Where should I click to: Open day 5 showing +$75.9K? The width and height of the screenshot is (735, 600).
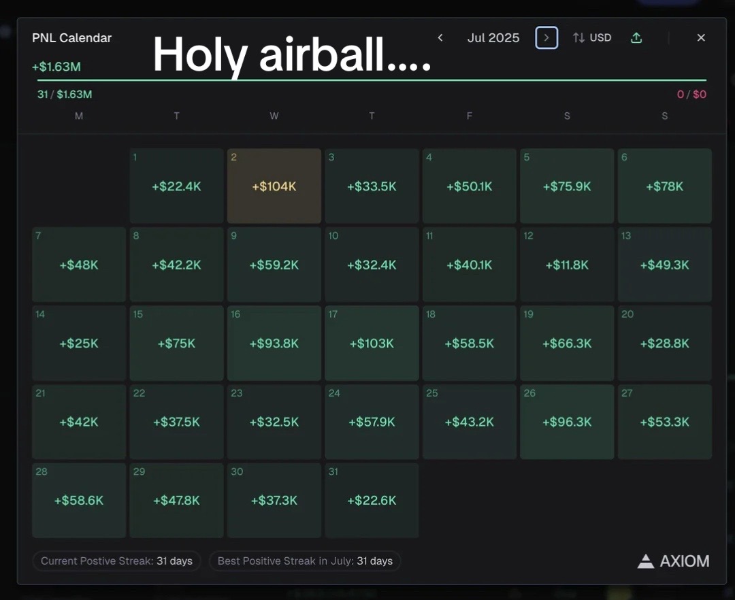567,186
